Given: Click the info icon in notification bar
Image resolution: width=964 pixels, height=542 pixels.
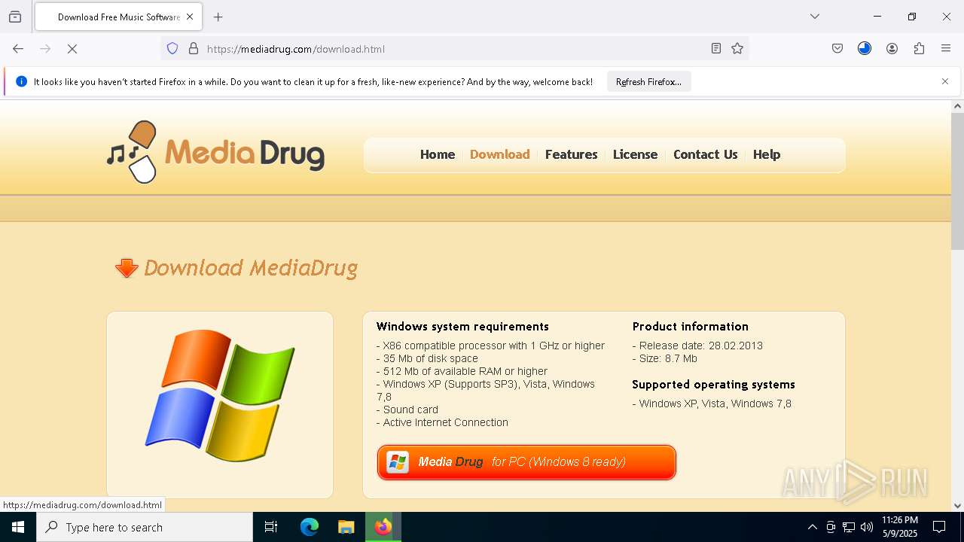Looking at the screenshot, I should click(21, 81).
